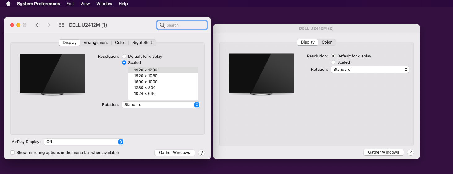
Task: Open the Edit menu
Action: pyautogui.click(x=70, y=4)
